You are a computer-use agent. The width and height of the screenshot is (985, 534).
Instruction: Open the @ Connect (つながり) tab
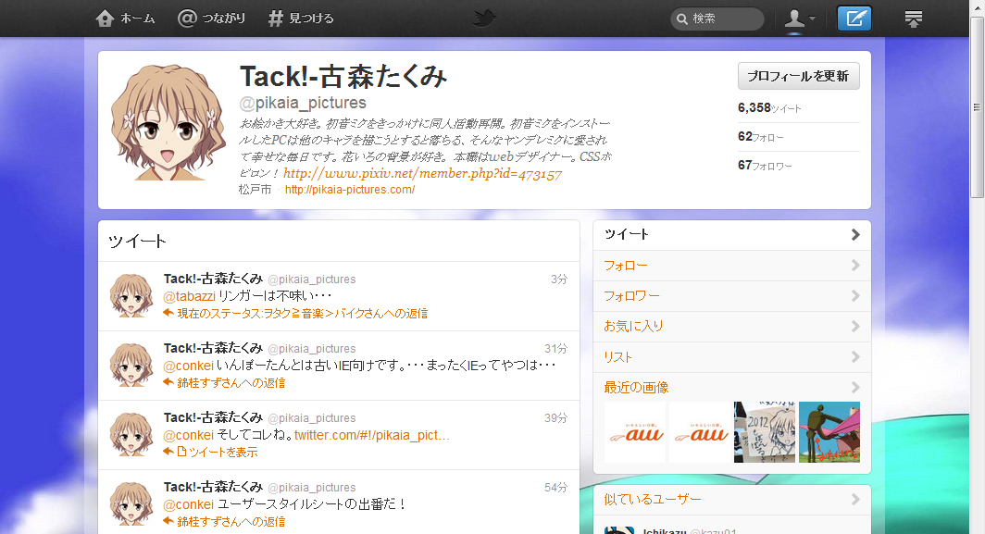212,19
